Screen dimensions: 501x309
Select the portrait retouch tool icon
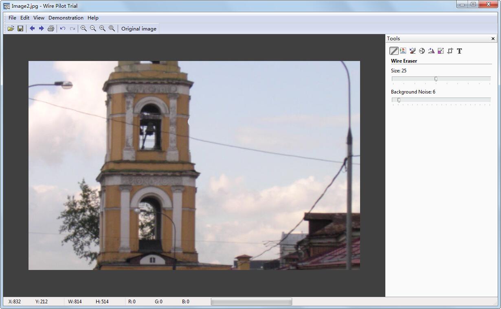pyautogui.click(x=403, y=51)
